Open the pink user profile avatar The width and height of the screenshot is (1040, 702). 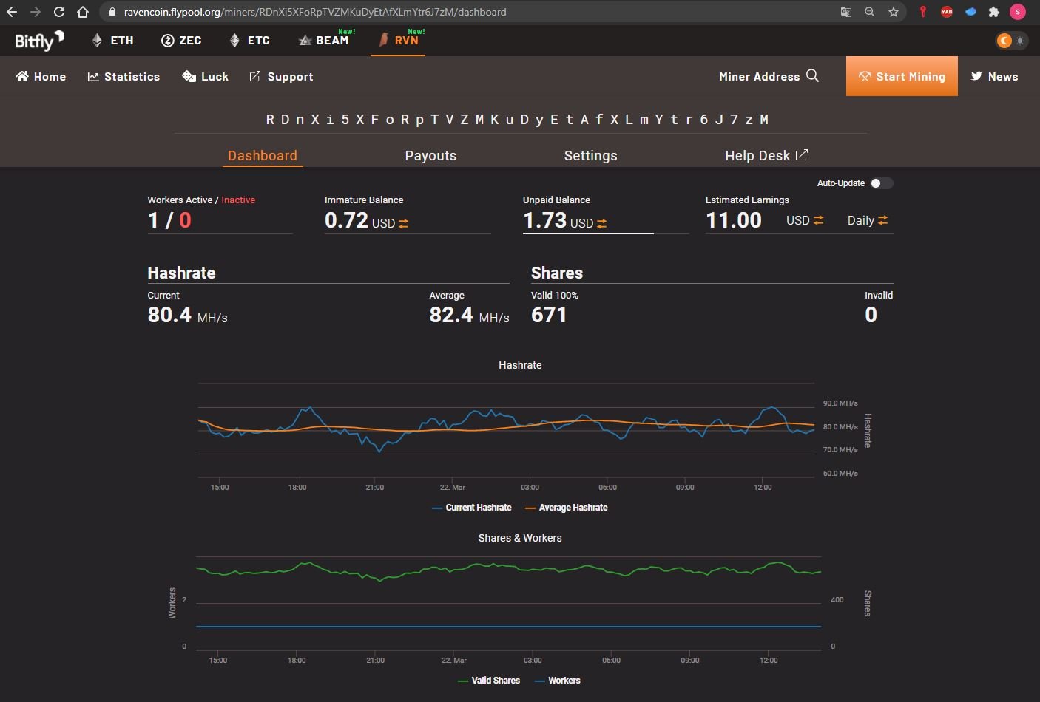(x=1018, y=12)
